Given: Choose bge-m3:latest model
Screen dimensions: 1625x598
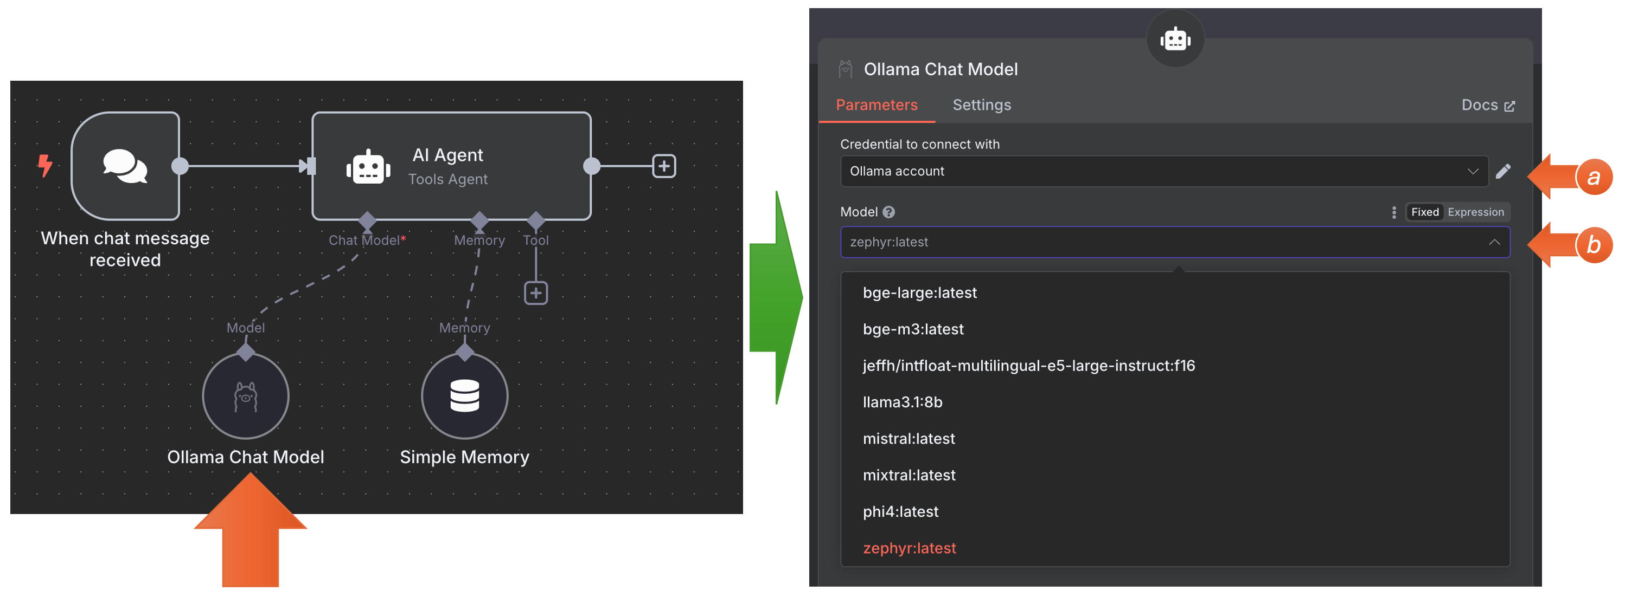Looking at the screenshot, I should click(x=1175, y=329).
